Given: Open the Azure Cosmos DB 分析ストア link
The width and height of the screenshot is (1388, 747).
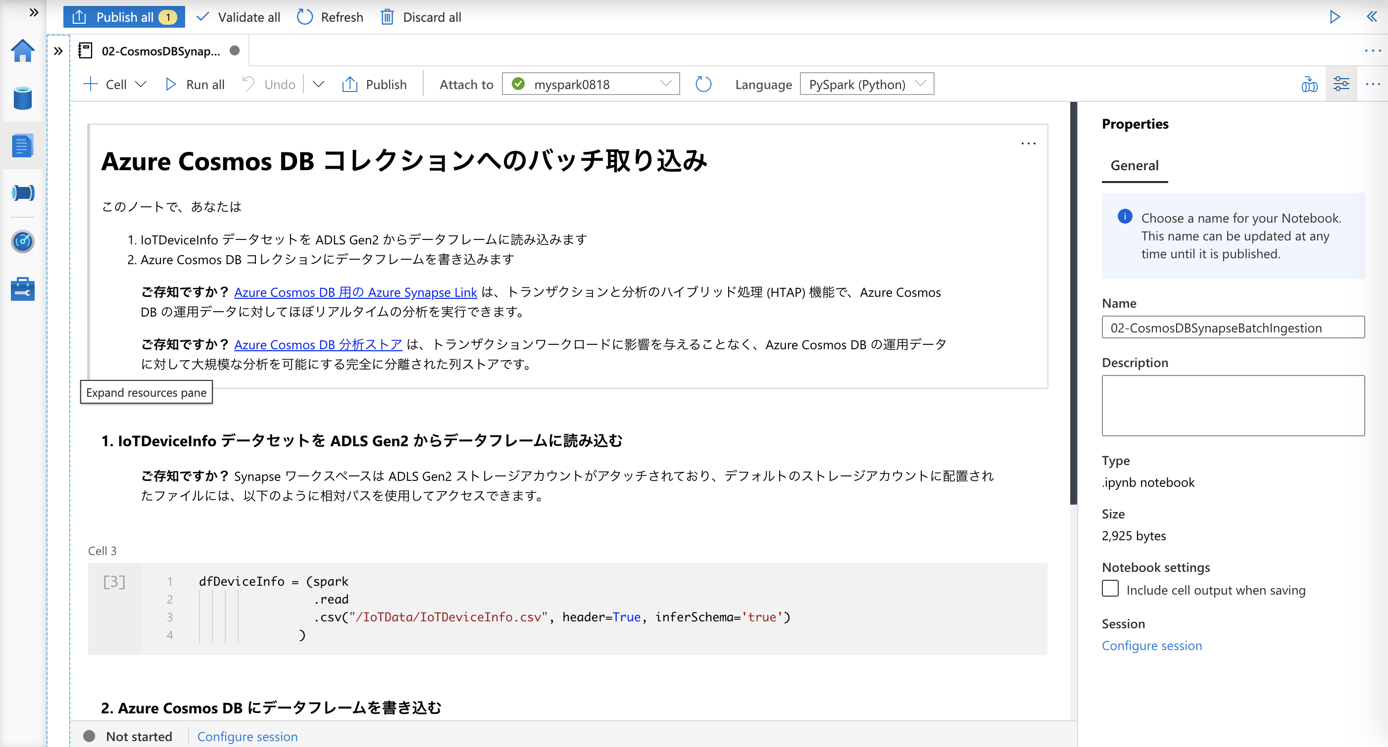Looking at the screenshot, I should (317, 345).
